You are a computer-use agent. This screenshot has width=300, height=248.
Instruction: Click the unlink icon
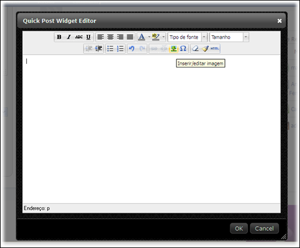(163, 49)
